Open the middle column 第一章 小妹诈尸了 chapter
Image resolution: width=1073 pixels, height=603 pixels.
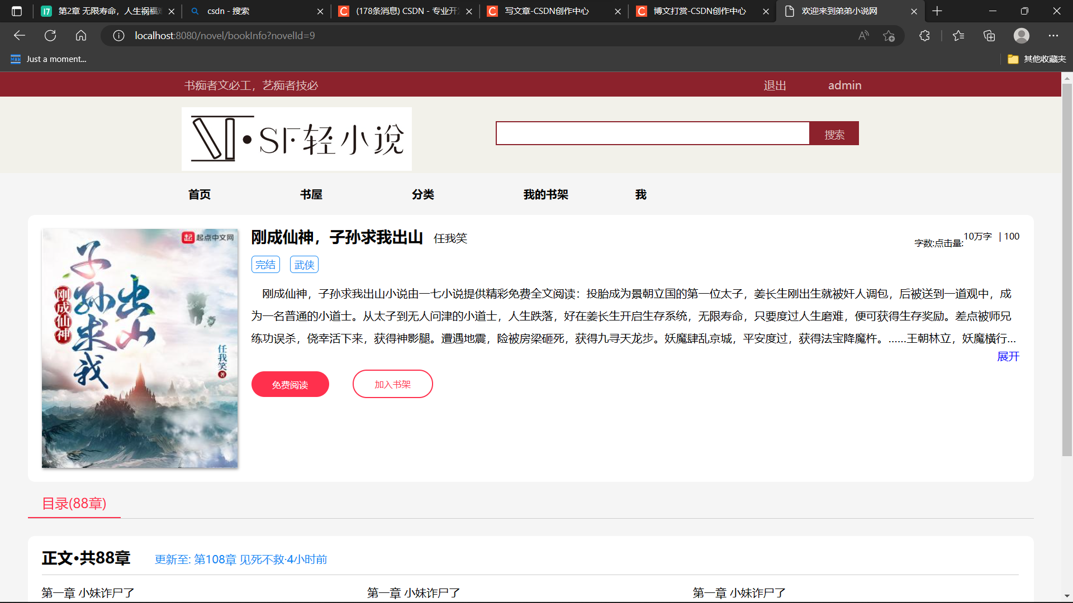[414, 592]
